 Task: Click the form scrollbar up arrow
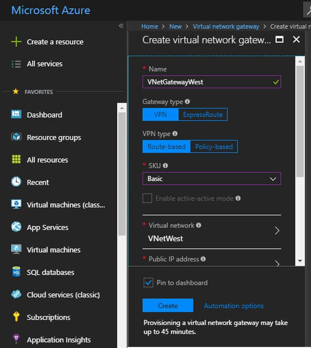(300, 61)
